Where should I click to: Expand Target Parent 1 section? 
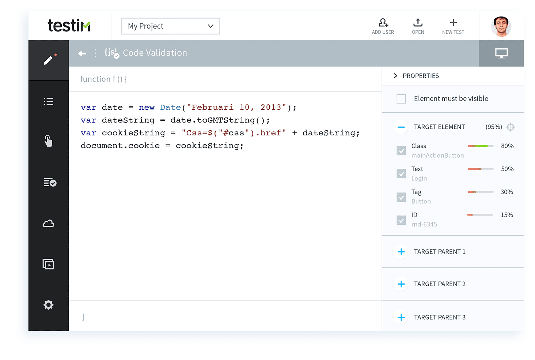401,252
